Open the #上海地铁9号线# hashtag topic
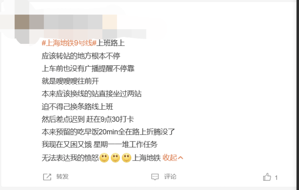 69,43
